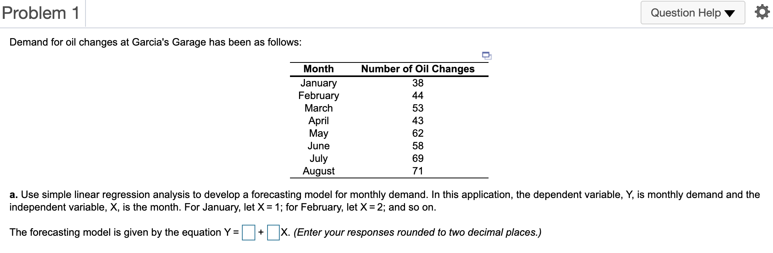Focus the slope coefficient input box
This screenshot has width=773, height=253.
[x=273, y=232]
